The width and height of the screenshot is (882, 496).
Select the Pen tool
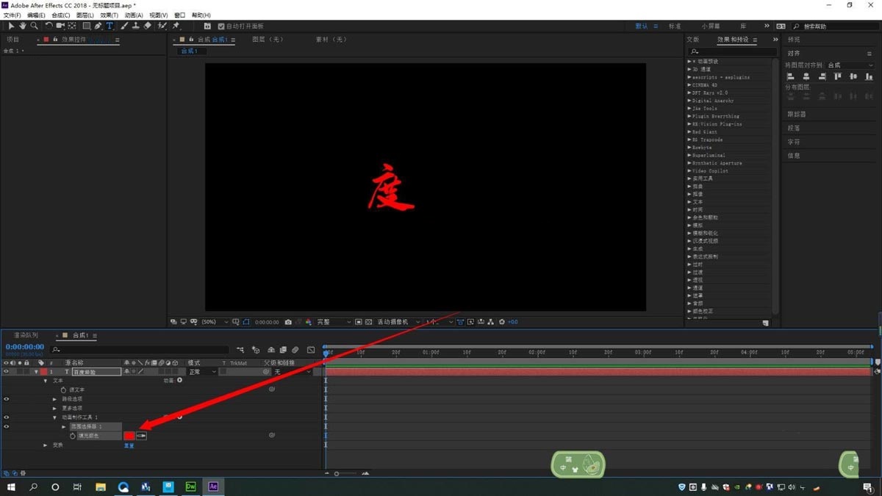pyautogui.click(x=98, y=26)
